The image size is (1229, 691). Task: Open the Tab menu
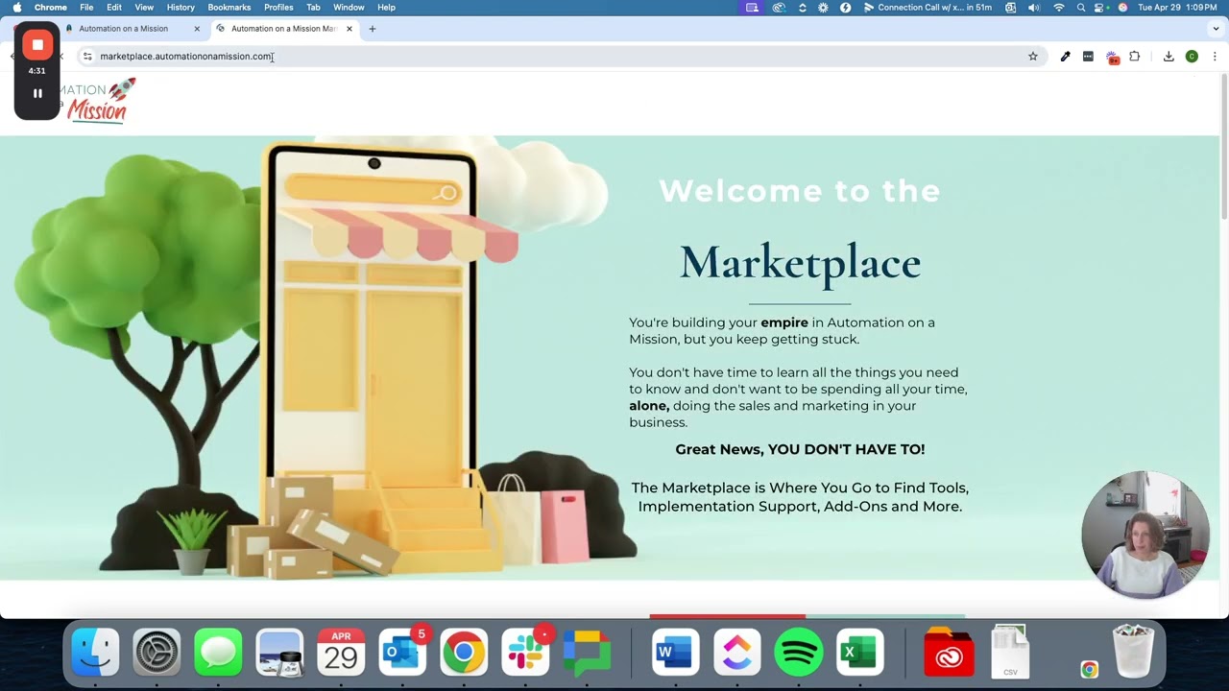point(313,8)
